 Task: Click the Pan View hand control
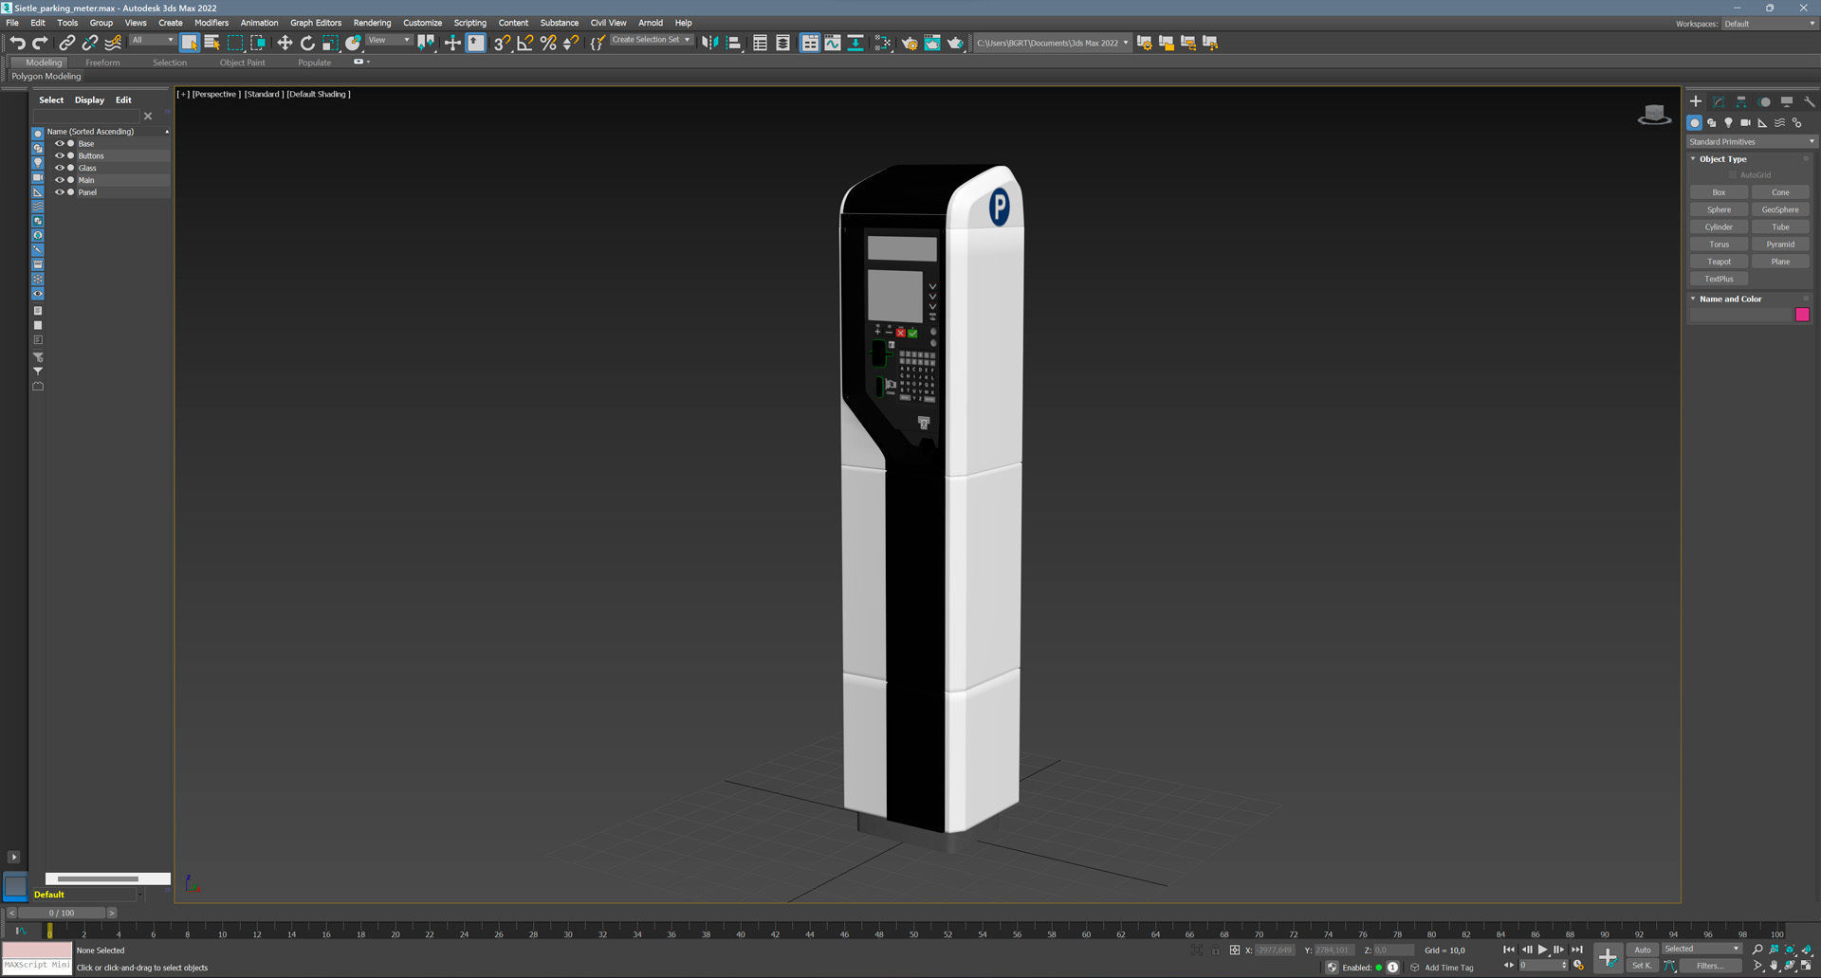[1774, 966]
